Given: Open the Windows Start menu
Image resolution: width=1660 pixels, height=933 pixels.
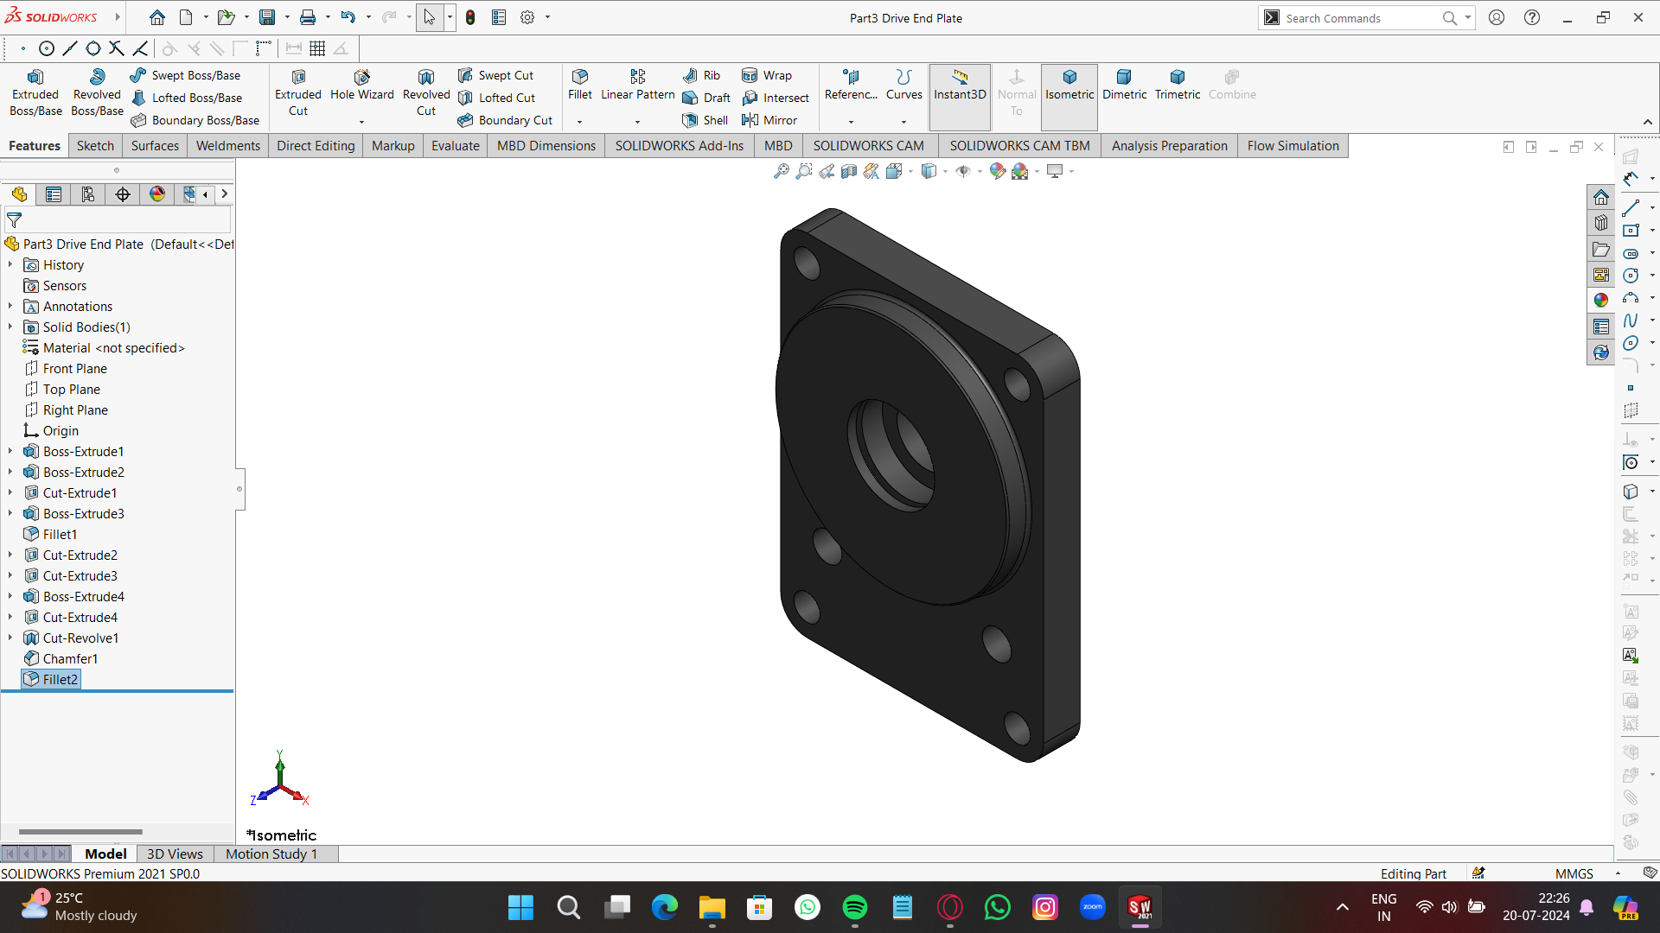Looking at the screenshot, I should [520, 907].
